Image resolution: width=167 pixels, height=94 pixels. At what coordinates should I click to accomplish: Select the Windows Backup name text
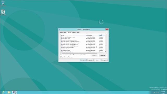66,49
